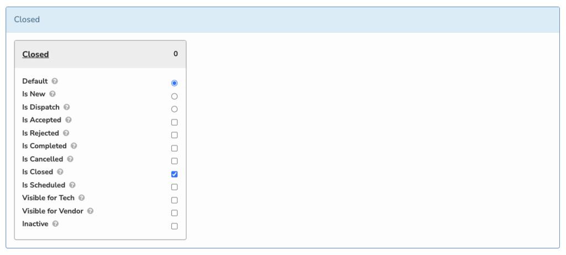The height and width of the screenshot is (255, 566).
Task: Click the help icon beside Is Rejected
Action: click(x=66, y=133)
